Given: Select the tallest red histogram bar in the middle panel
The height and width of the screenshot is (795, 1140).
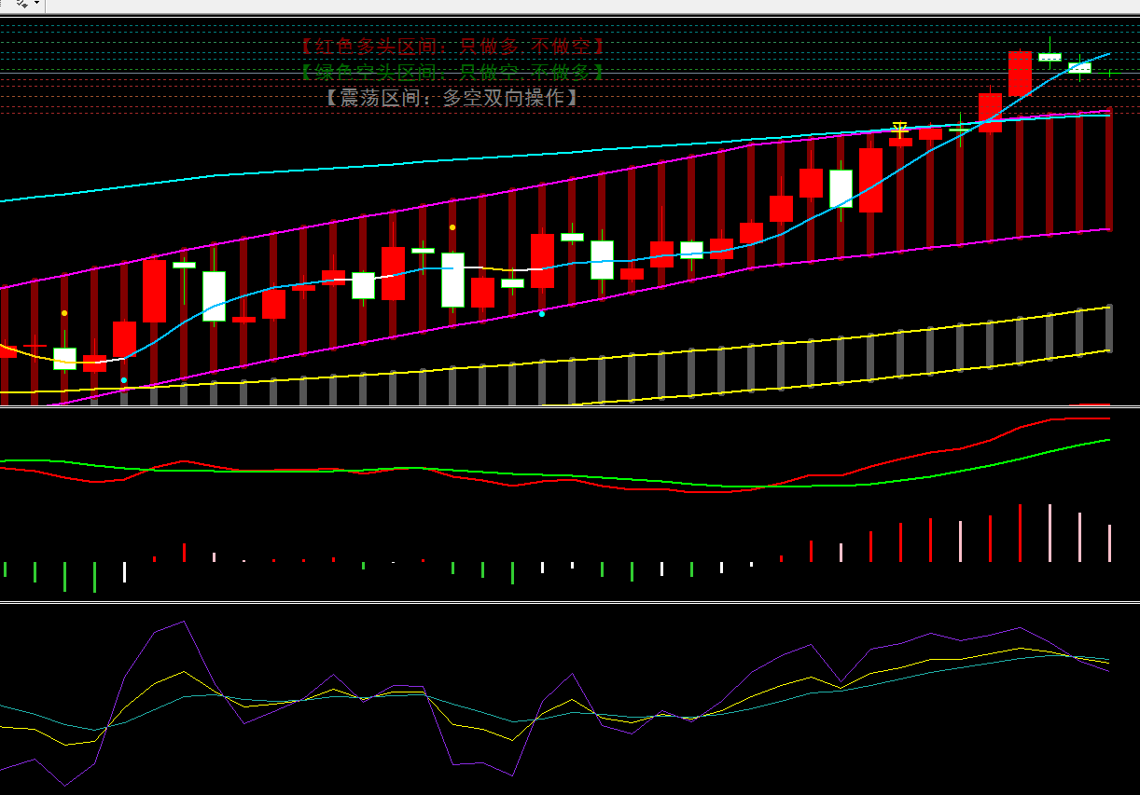Looking at the screenshot, I should coord(1020,533).
